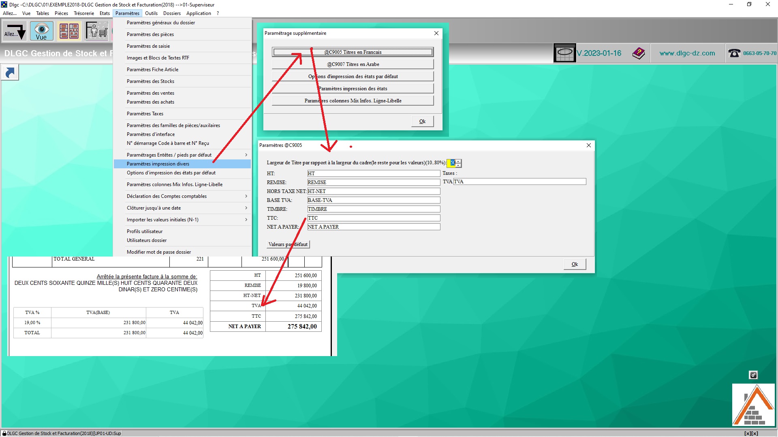The image size is (778, 437).
Task: Open the Trésorerie menu
Action: click(x=84, y=13)
